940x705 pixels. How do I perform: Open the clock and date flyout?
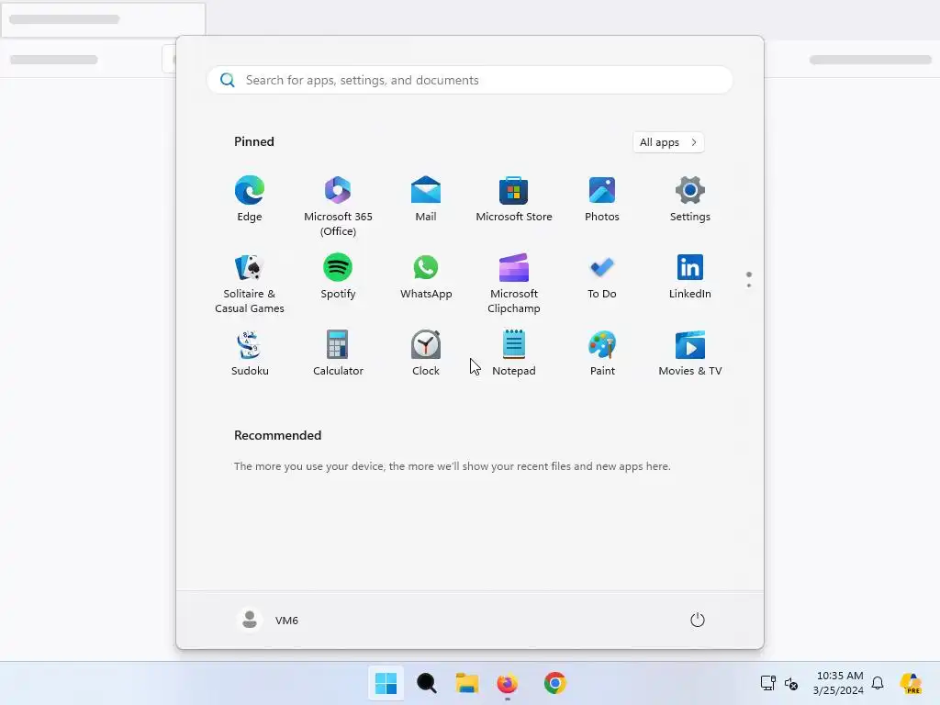pos(839,683)
